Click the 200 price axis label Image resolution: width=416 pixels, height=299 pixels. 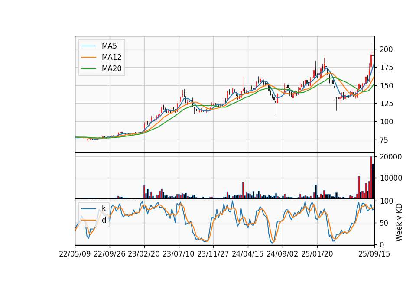[x=386, y=49]
